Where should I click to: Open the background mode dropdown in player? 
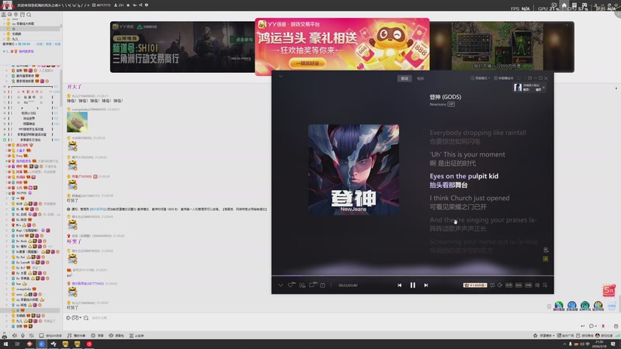[x=480, y=78]
